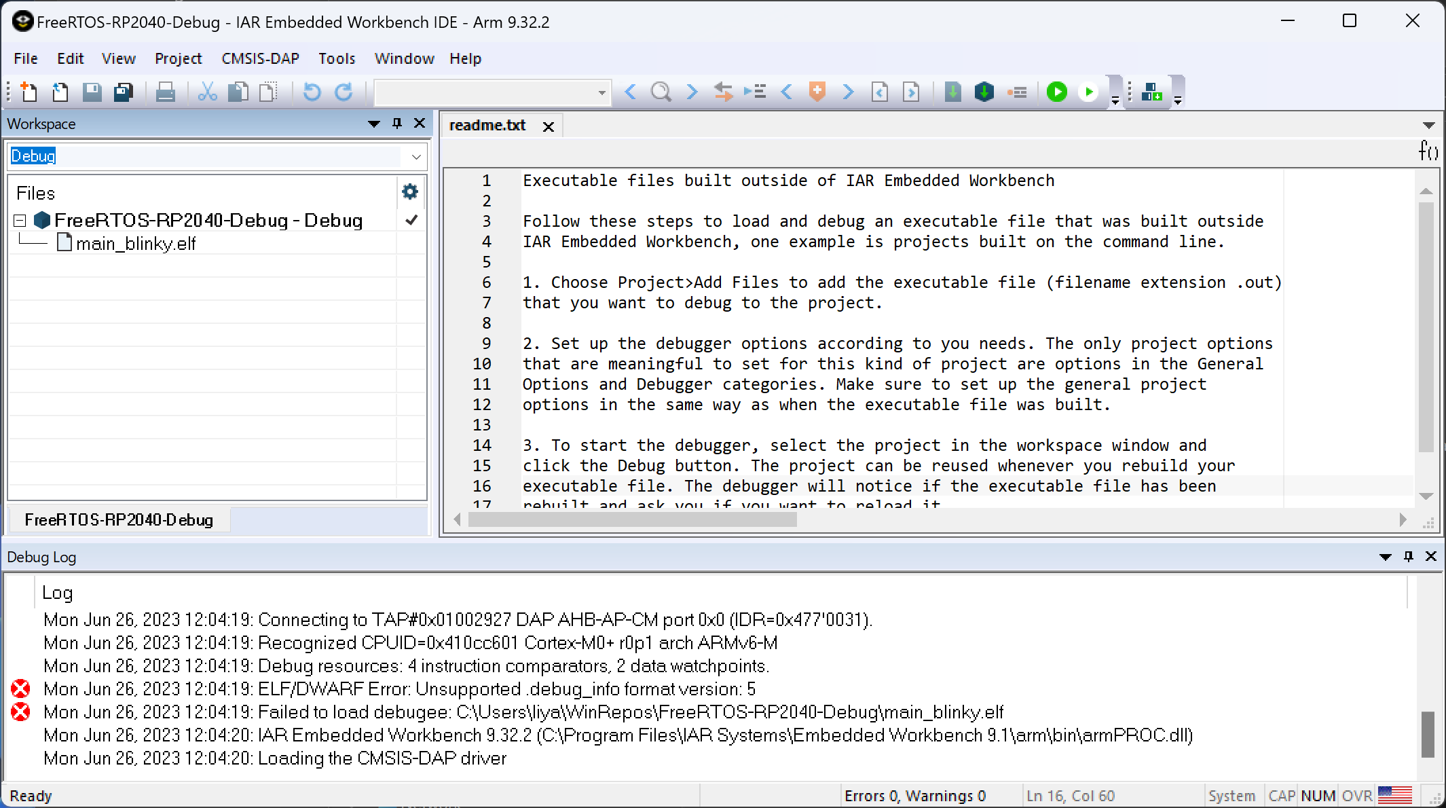
Task: Switch to the readme.txt tab
Action: pyautogui.click(x=487, y=125)
